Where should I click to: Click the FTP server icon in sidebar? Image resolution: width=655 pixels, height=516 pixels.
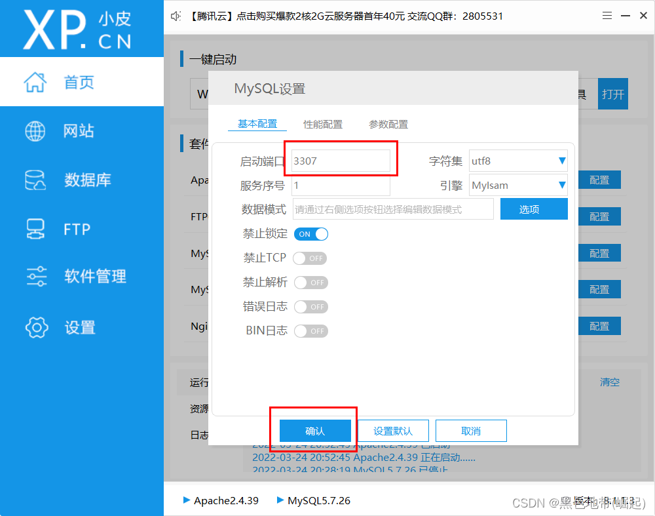click(x=35, y=229)
